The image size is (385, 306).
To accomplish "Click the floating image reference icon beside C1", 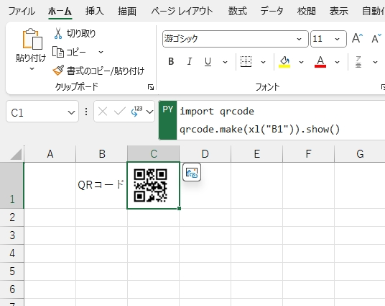I will (192, 172).
